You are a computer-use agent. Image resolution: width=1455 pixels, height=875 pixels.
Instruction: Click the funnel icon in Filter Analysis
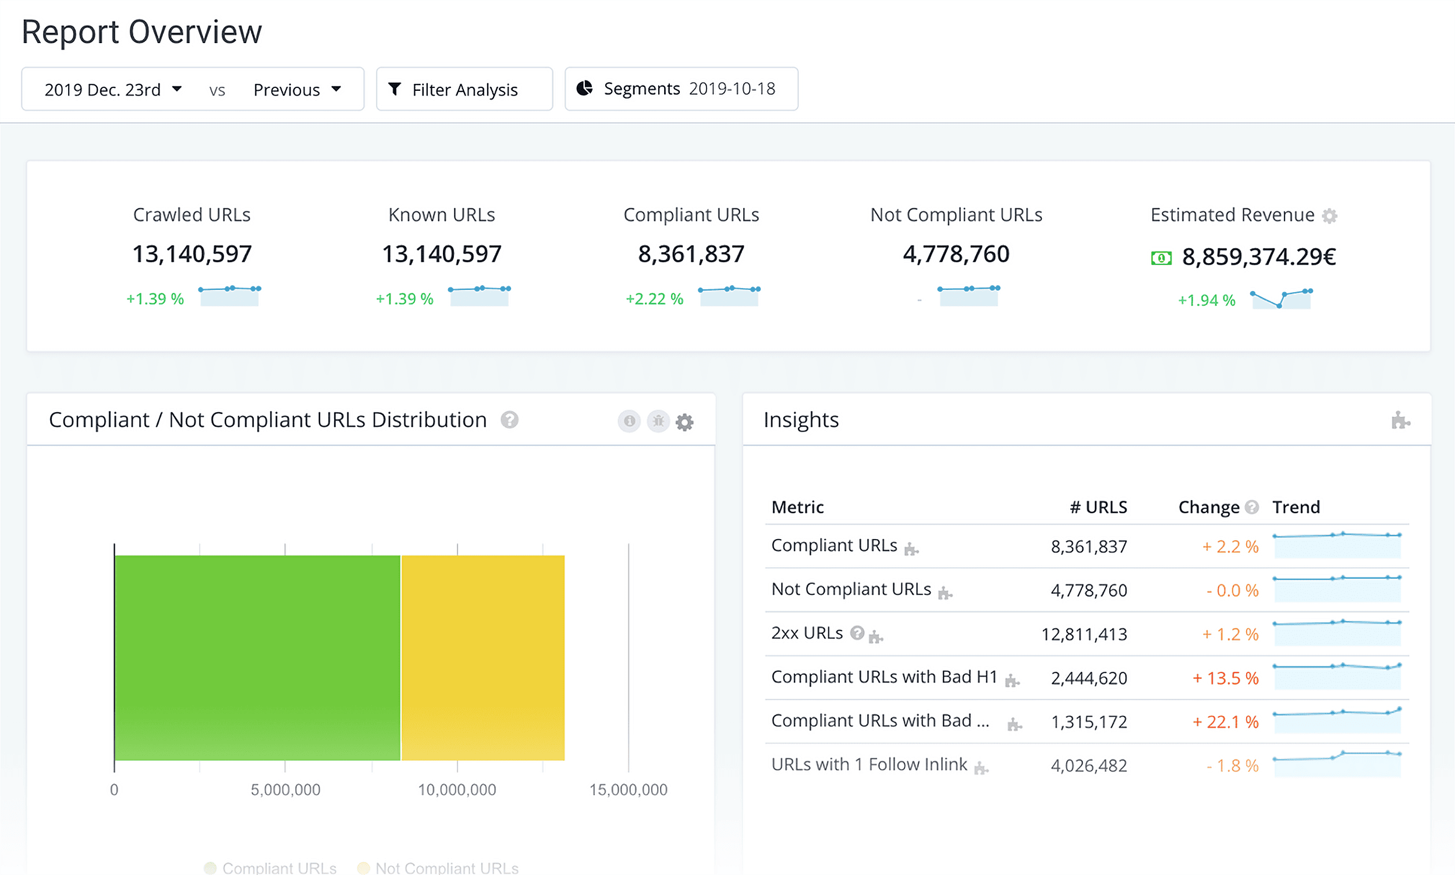click(x=395, y=89)
